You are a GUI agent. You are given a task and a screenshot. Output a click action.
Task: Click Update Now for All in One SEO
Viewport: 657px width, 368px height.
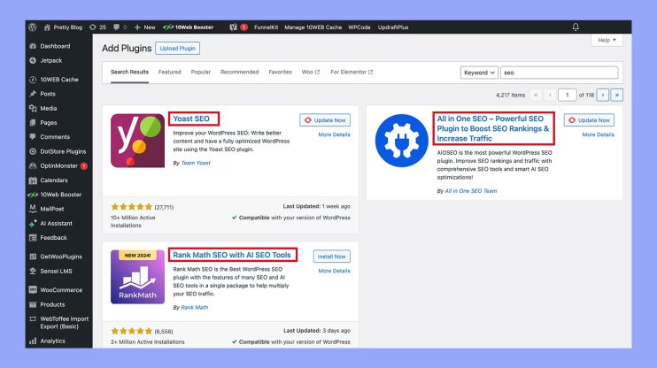pos(589,120)
